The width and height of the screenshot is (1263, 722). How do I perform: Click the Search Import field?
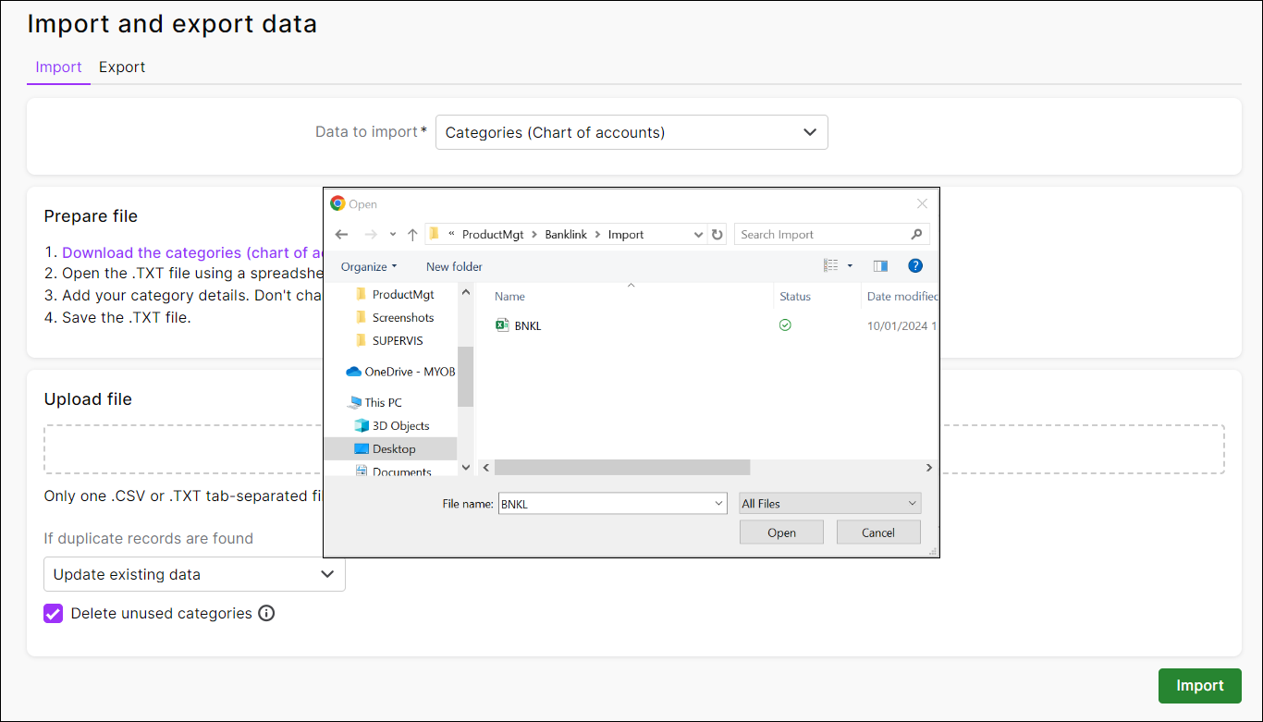(x=823, y=235)
